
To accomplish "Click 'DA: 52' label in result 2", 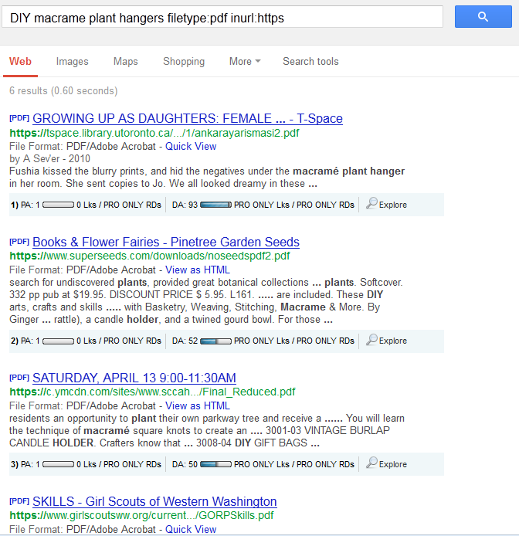I will click(x=185, y=341).
